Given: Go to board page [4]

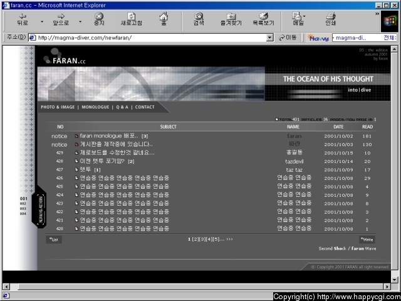Looking at the screenshot, I should pyautogui.click(x=209, y=240).
